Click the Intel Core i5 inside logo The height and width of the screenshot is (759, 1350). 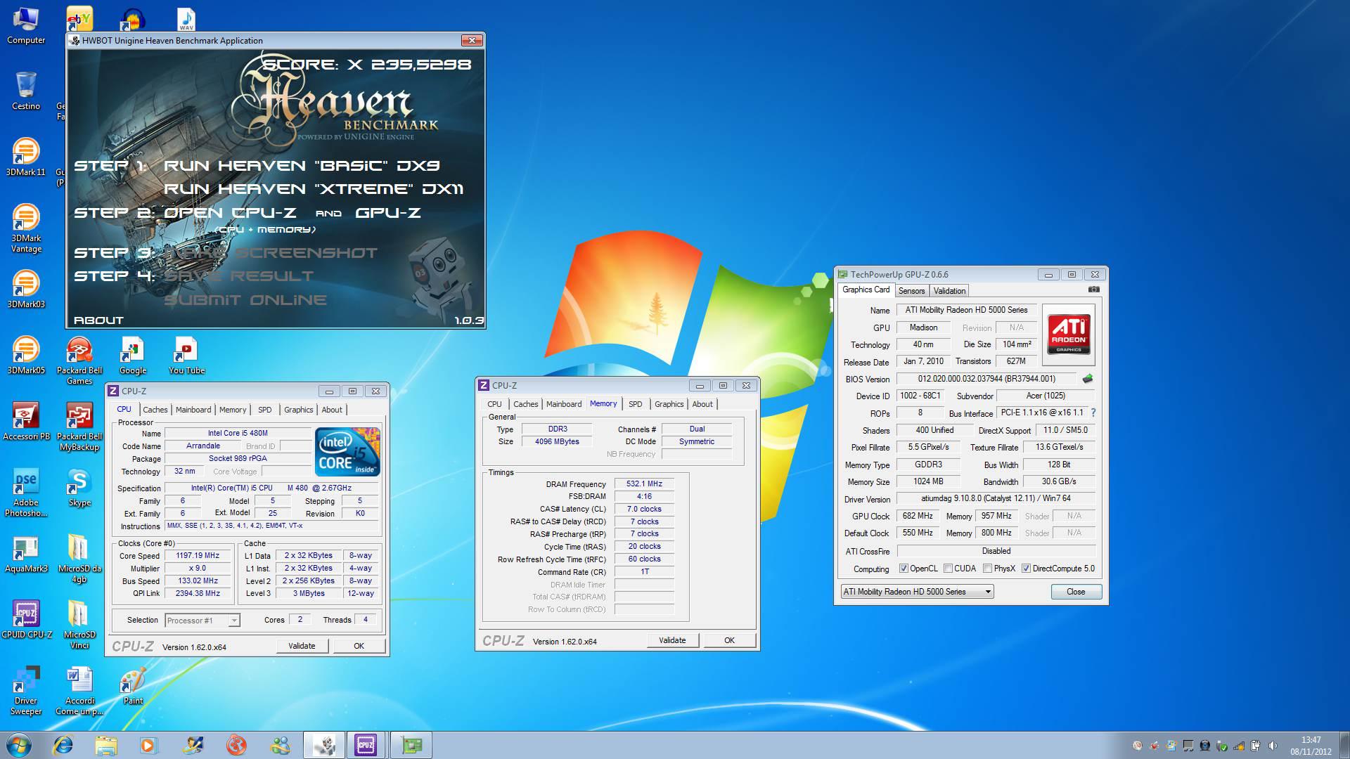tap(347, 451)
